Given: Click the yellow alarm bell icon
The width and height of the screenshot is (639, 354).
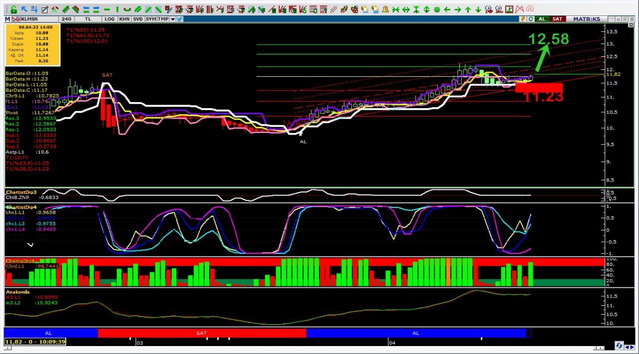Looking at the screenshot, I should (x=385, y=9).
